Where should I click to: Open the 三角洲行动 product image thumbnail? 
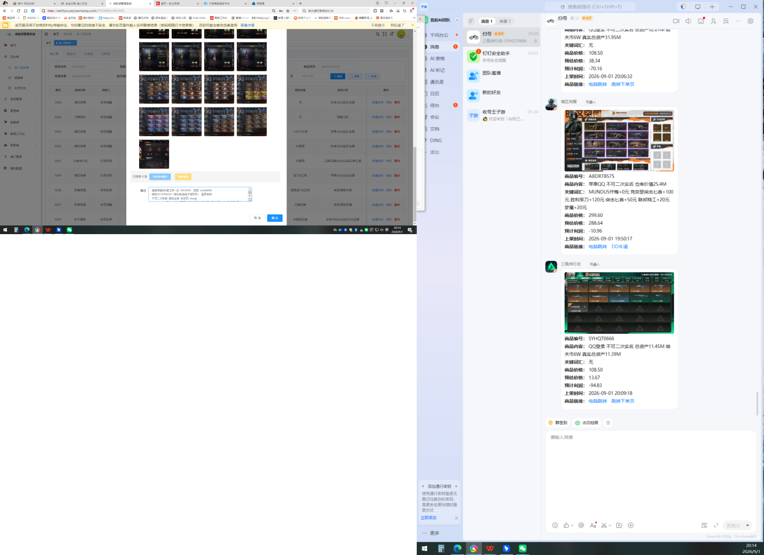[x=619, y=303]
